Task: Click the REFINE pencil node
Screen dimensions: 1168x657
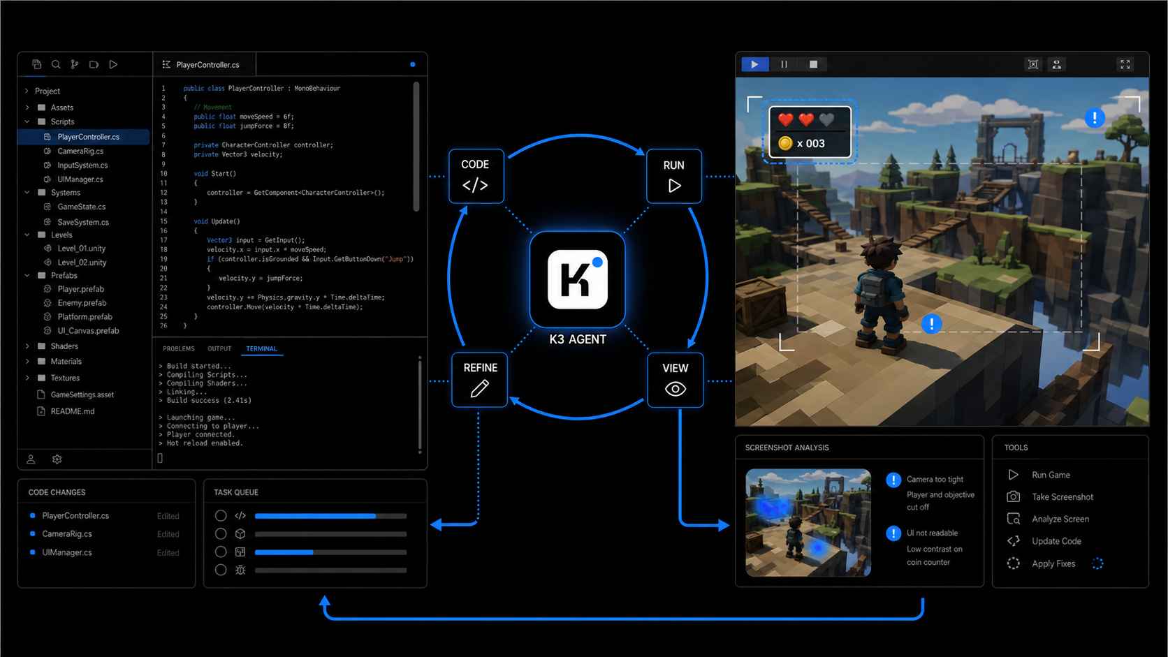Action: [x=480, y=380]
